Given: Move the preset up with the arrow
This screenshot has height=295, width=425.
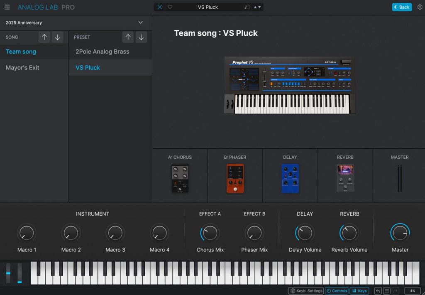Looking at the screenshot, I should (128, 37).
